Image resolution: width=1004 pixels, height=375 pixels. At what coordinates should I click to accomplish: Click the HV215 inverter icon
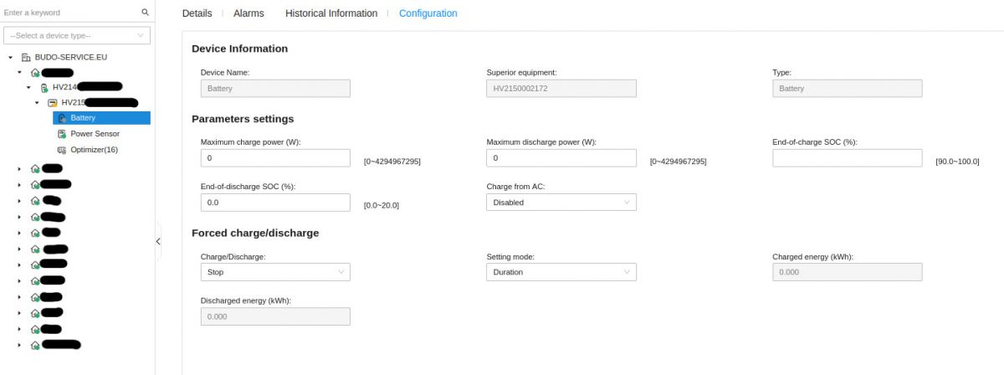click(x=53, y=102)
